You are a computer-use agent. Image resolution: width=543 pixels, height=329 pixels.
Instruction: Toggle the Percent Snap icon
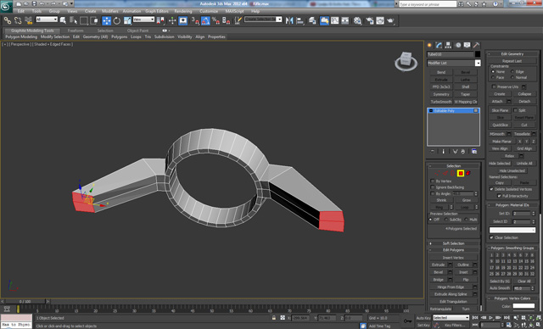pyautogui.click(x=216, y=20)
